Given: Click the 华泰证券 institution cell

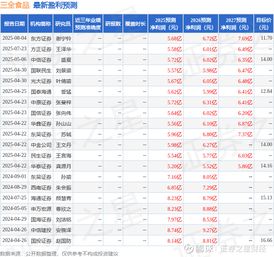Looking at the screenshot, I should tap(41, 166).
